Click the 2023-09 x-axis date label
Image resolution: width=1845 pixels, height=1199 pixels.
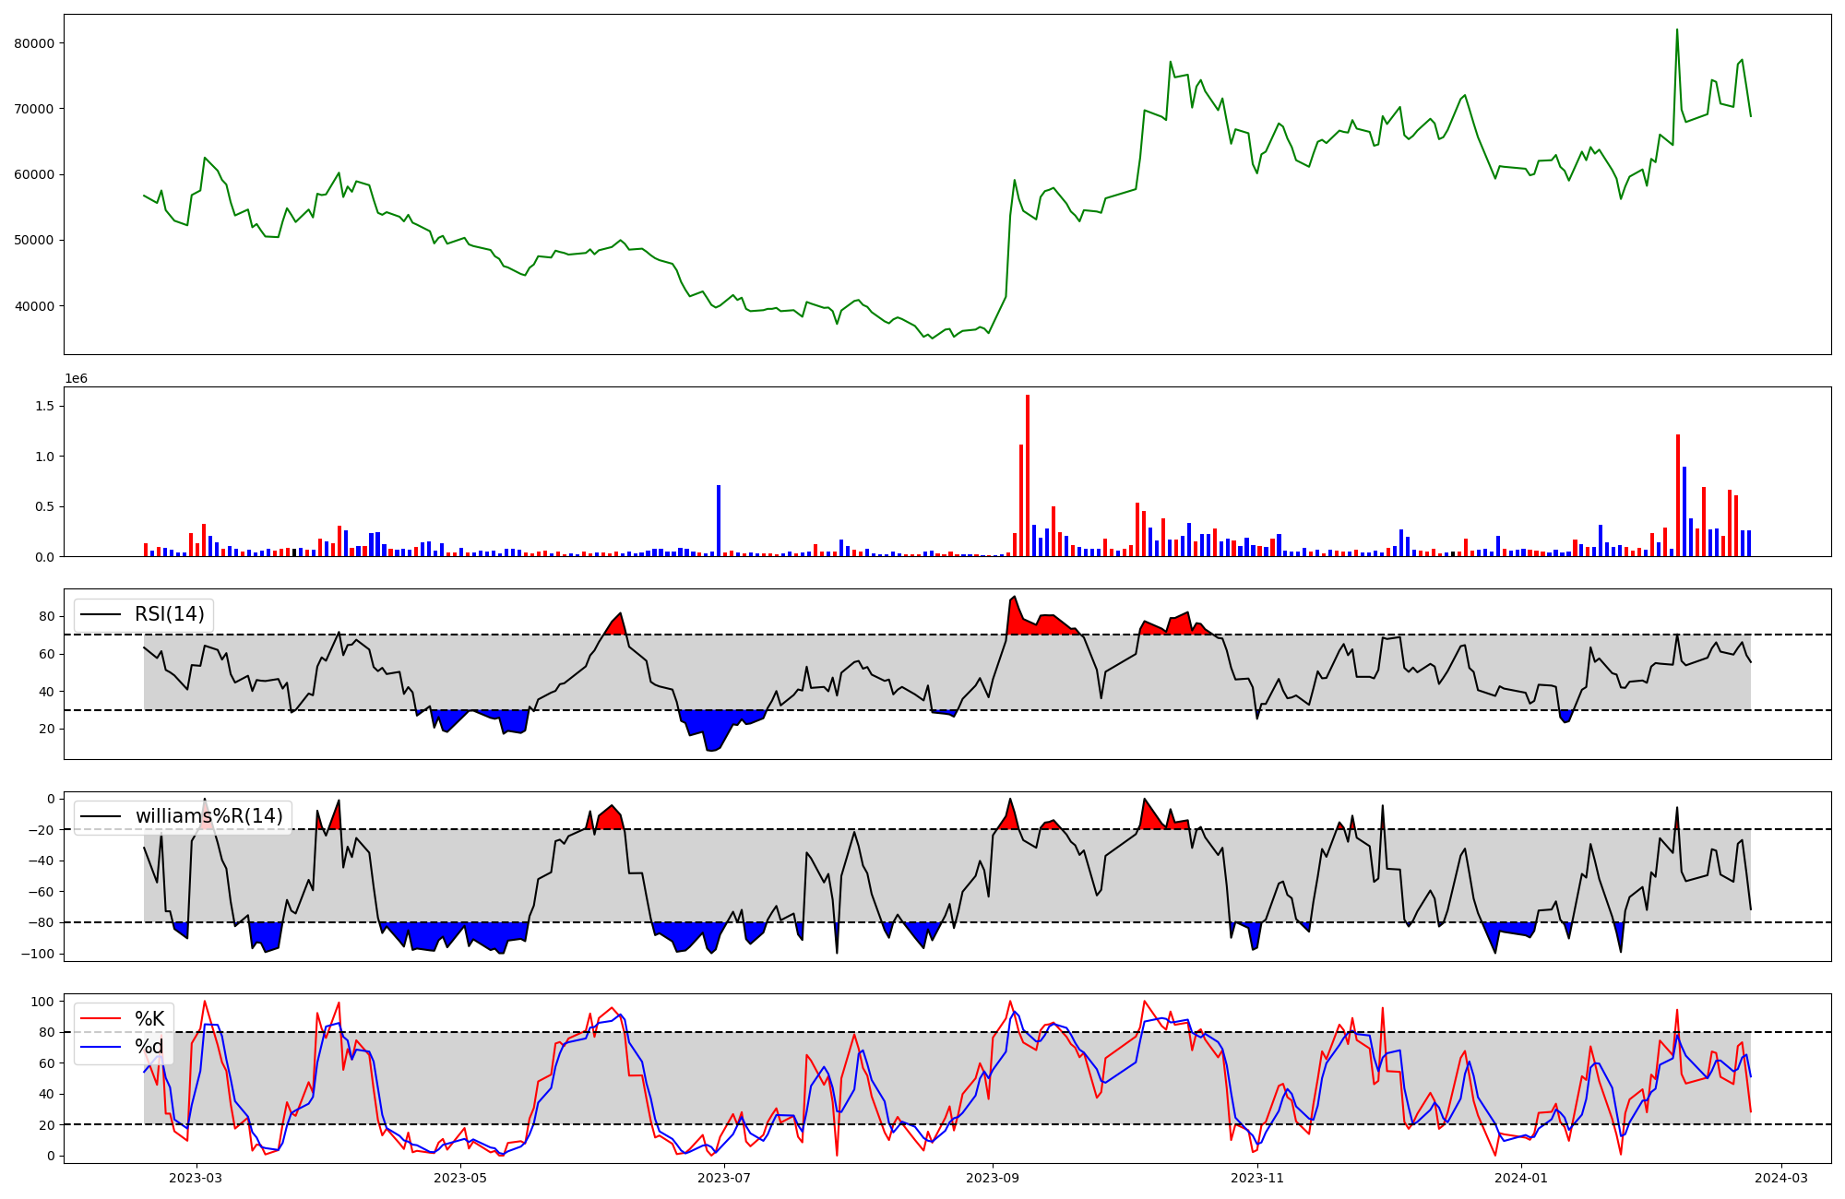(x=993, y=1178)
